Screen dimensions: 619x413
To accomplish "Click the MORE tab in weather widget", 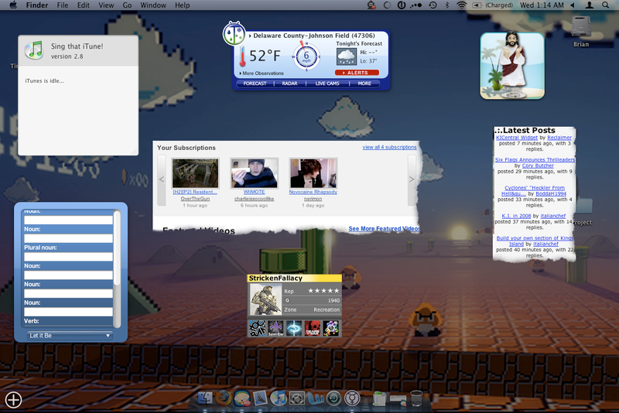I will point(364,84).
